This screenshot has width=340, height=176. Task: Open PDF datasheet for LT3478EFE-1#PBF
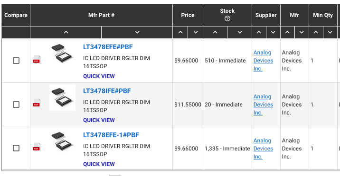pyautogui.click(x=37, y=147)
